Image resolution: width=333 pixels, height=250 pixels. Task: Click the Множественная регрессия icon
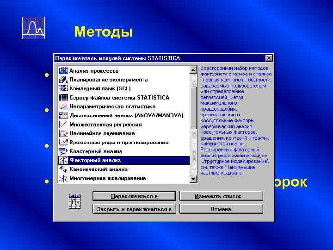click(63, 125)
